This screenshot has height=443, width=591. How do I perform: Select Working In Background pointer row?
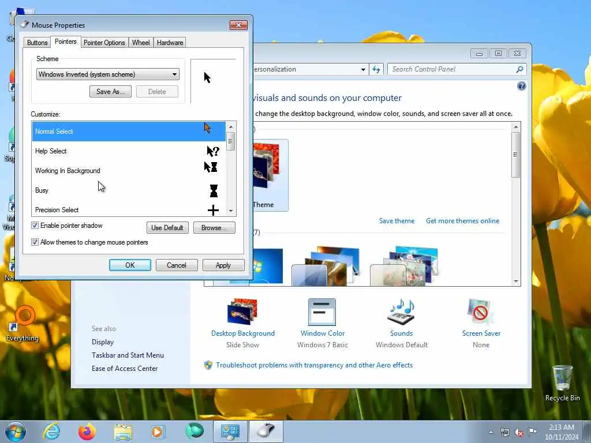tap(129, 171)
